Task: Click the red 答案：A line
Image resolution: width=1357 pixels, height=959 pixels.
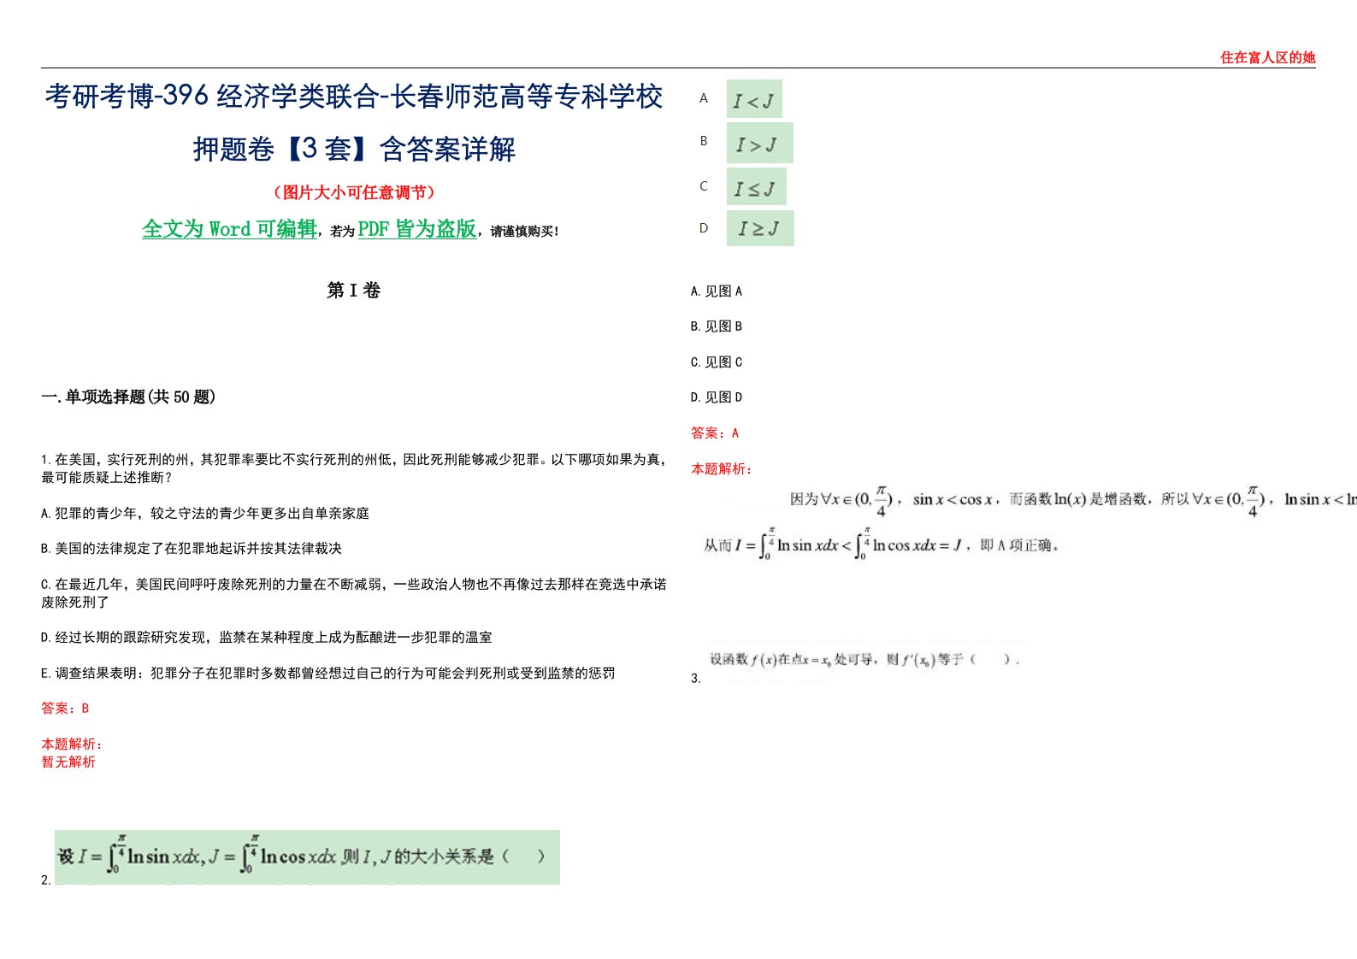Action: point(715,433)
